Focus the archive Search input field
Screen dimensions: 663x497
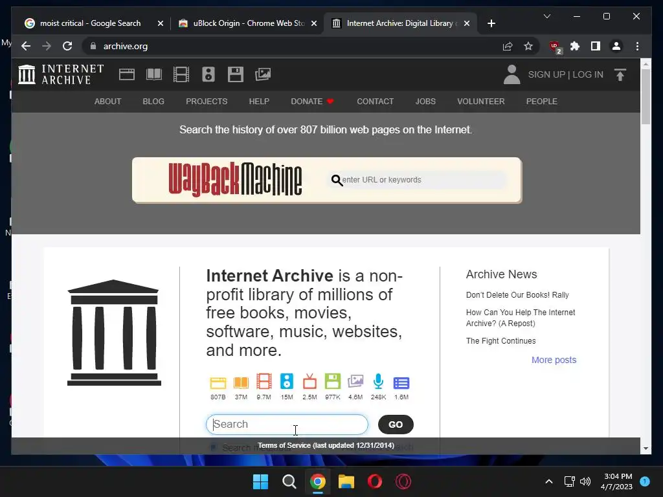click(x=287, y=425)
